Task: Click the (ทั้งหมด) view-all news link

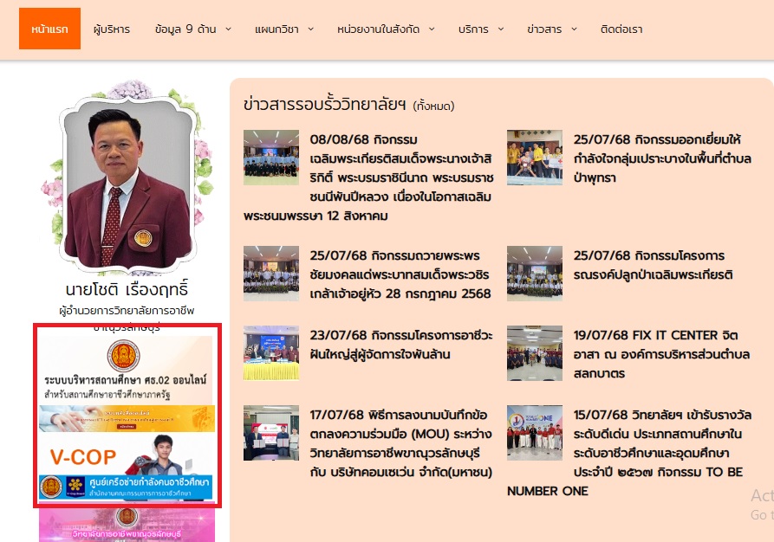Action: click(x=433, y=106)
